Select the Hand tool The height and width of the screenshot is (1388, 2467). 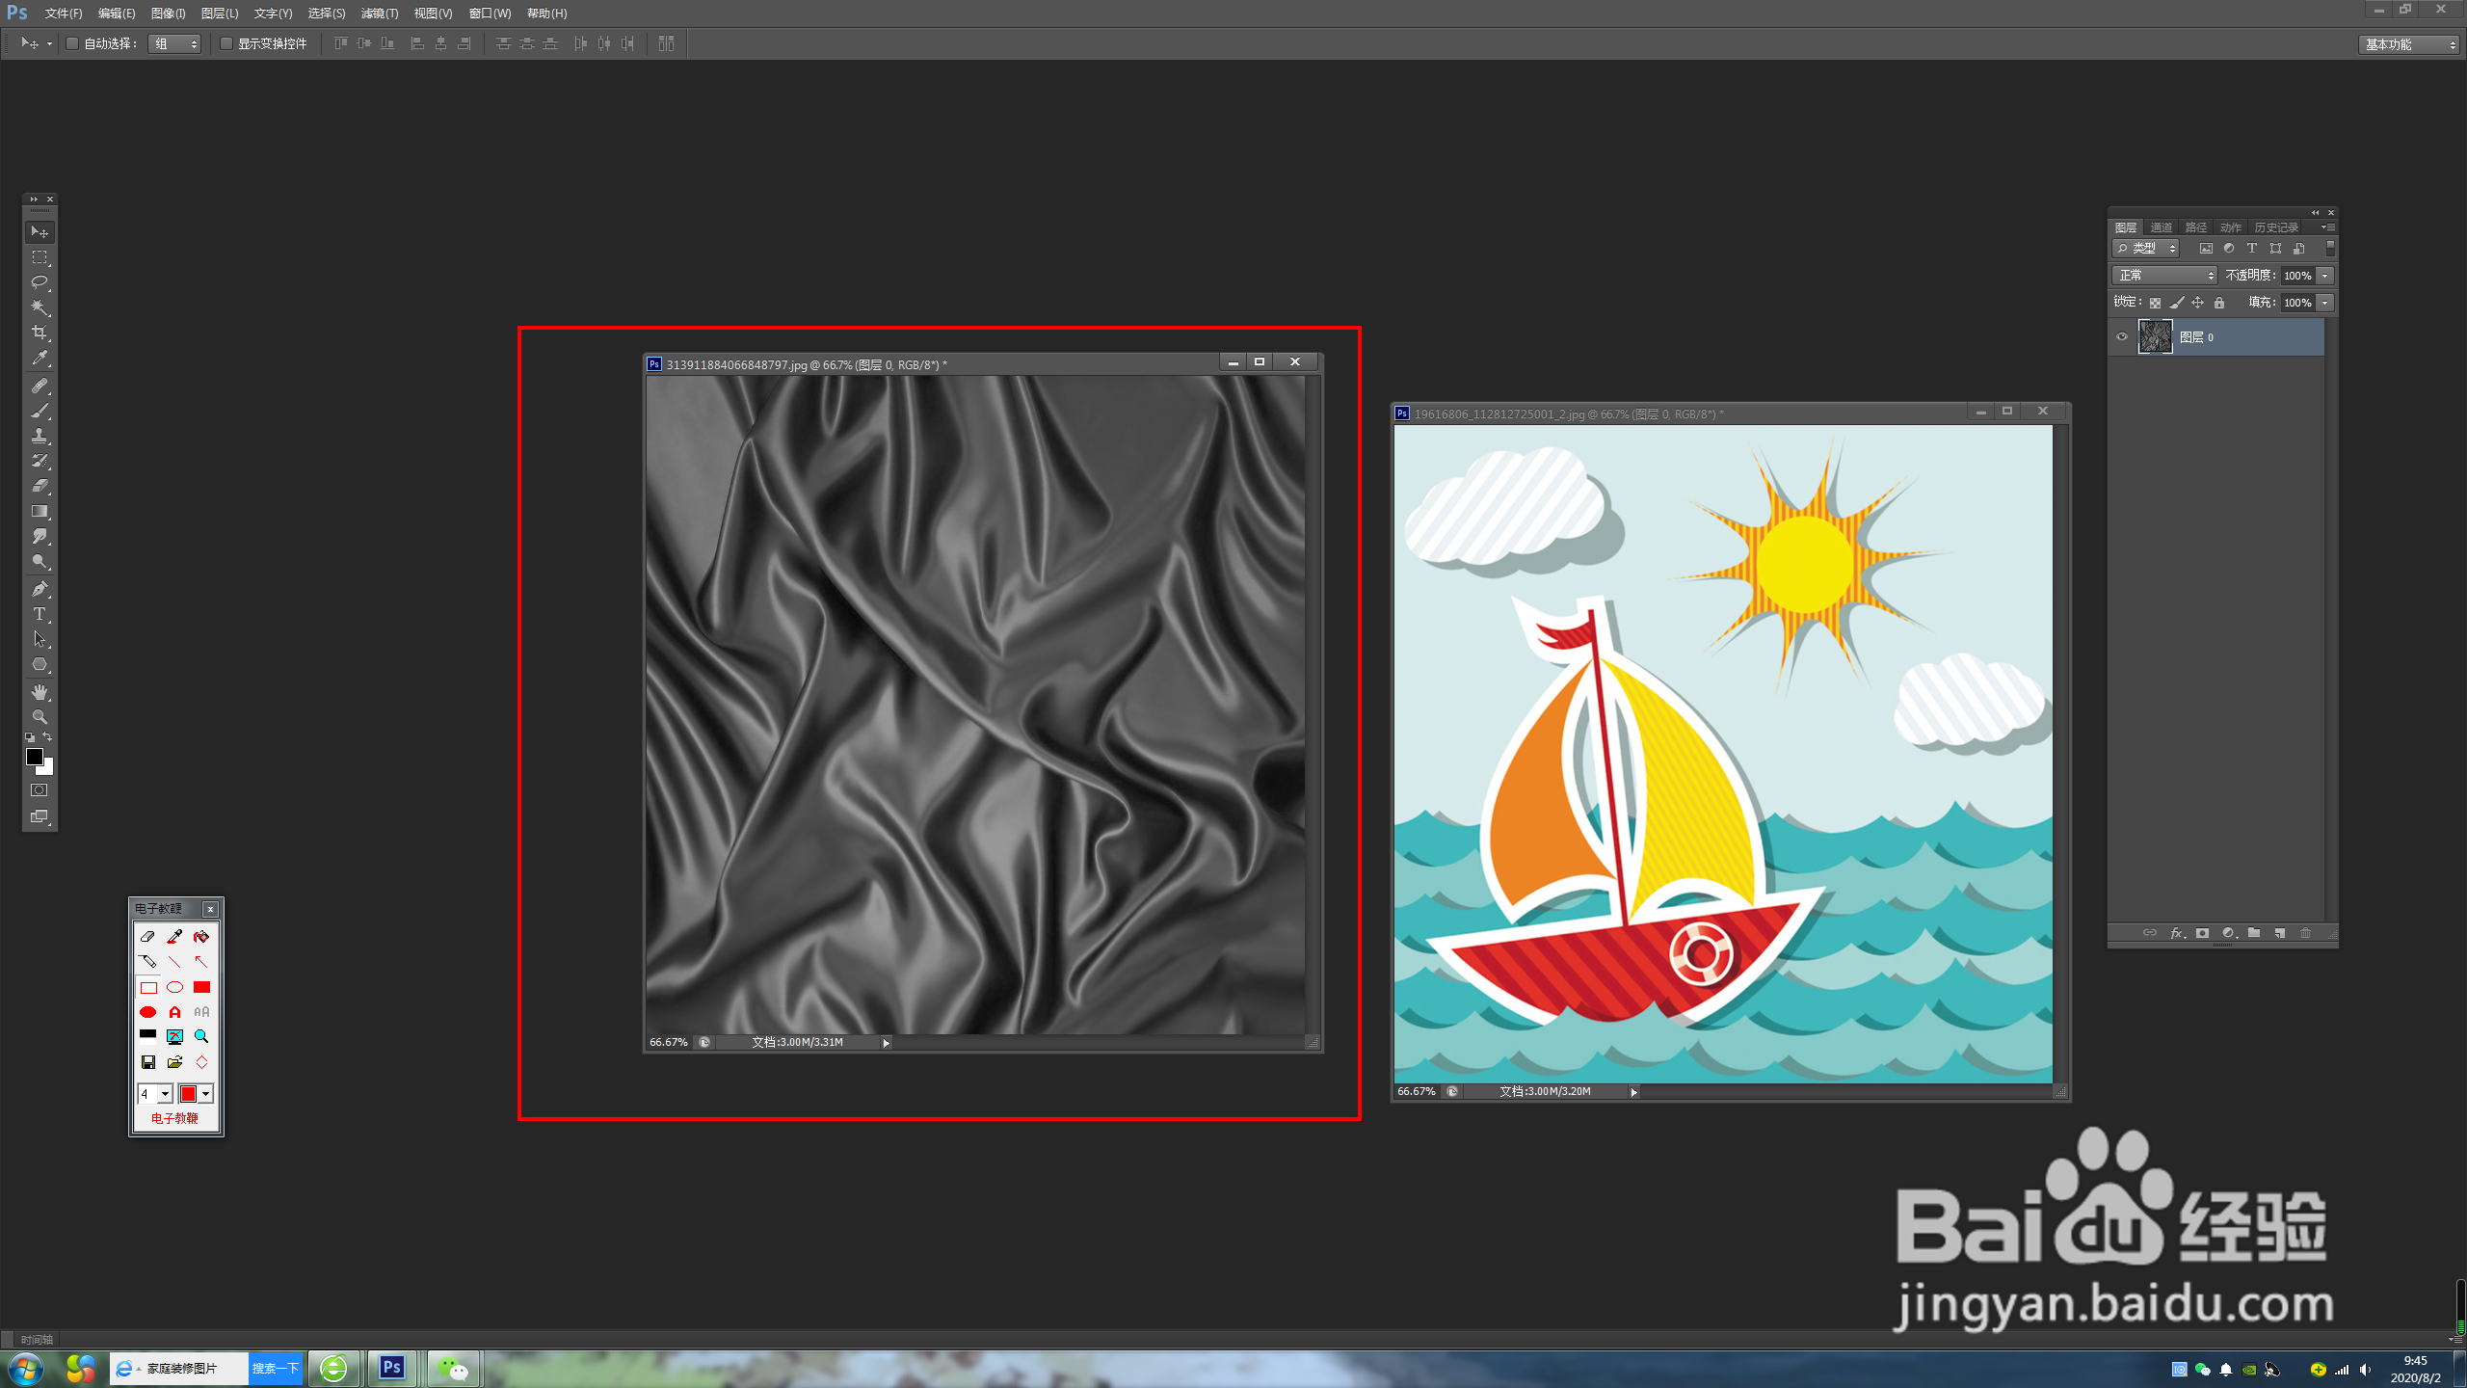coord(40,692)
